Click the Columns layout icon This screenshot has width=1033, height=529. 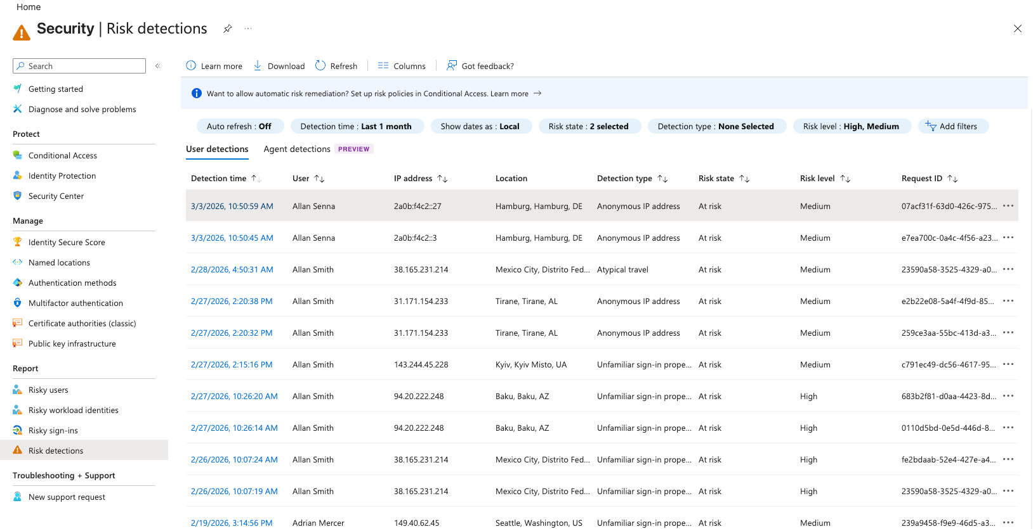383,65
